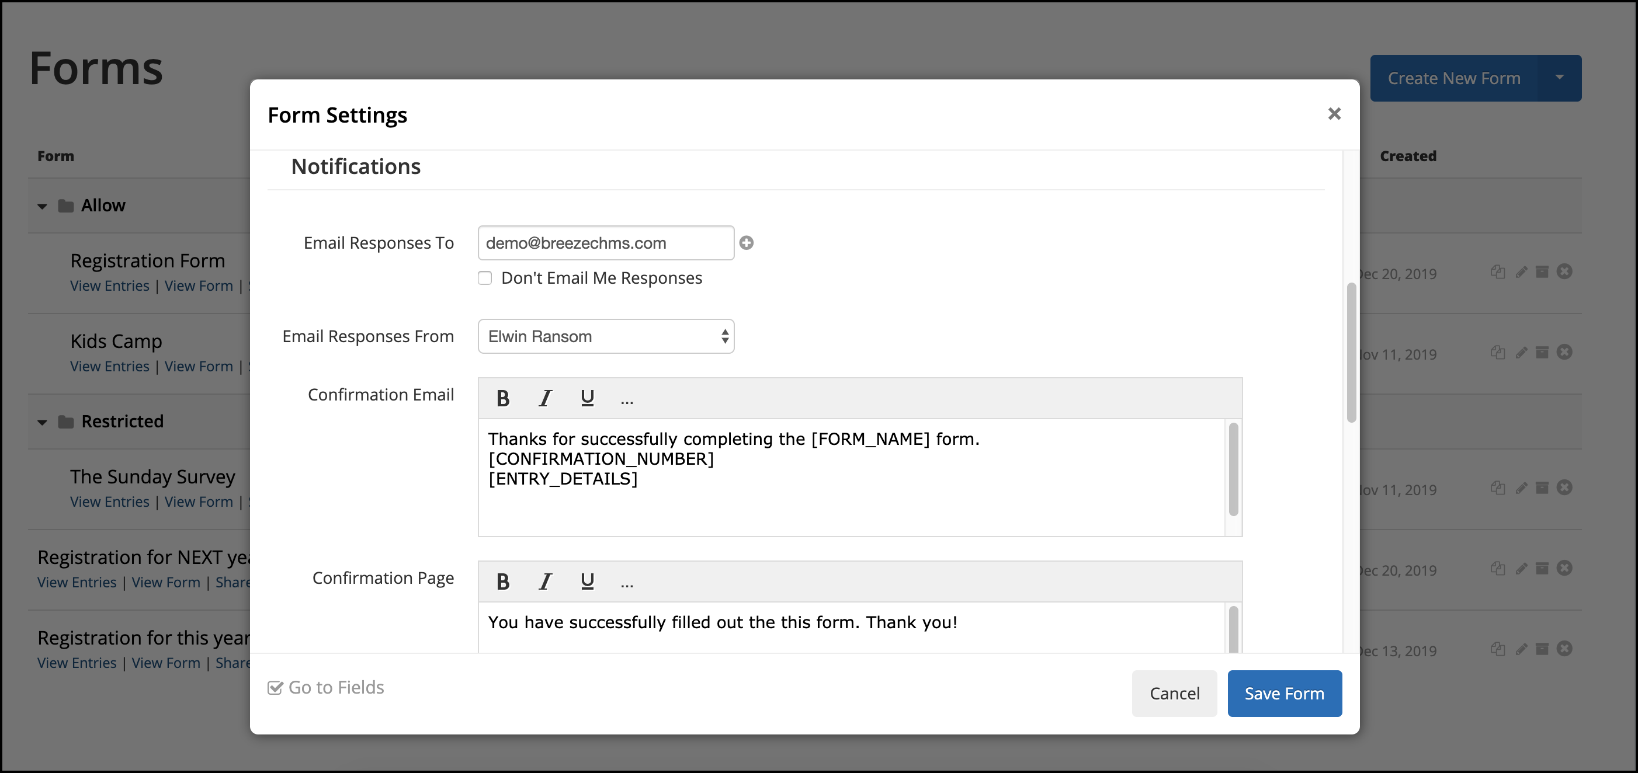Open View Form for Kids Camp
Screen dimensions: 1638x773
coord(199,367)
